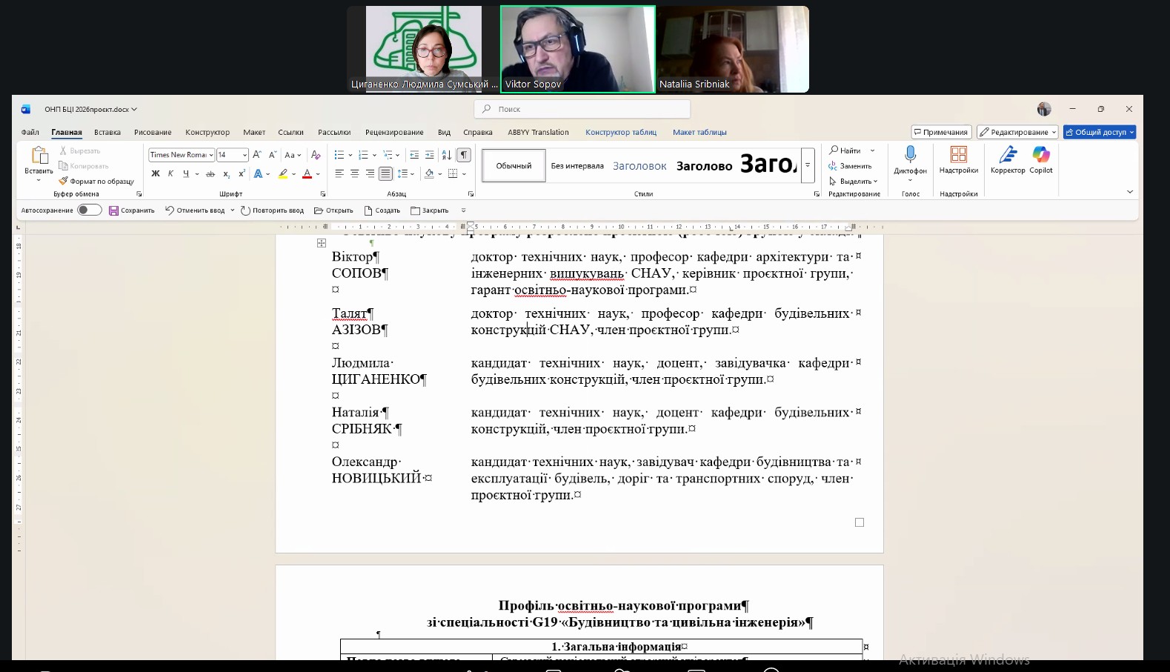Image resolution: width=1170 pixels, height=672 pixels.
Task: Click the Сохранить floppy disk icon
Action: 113,210
